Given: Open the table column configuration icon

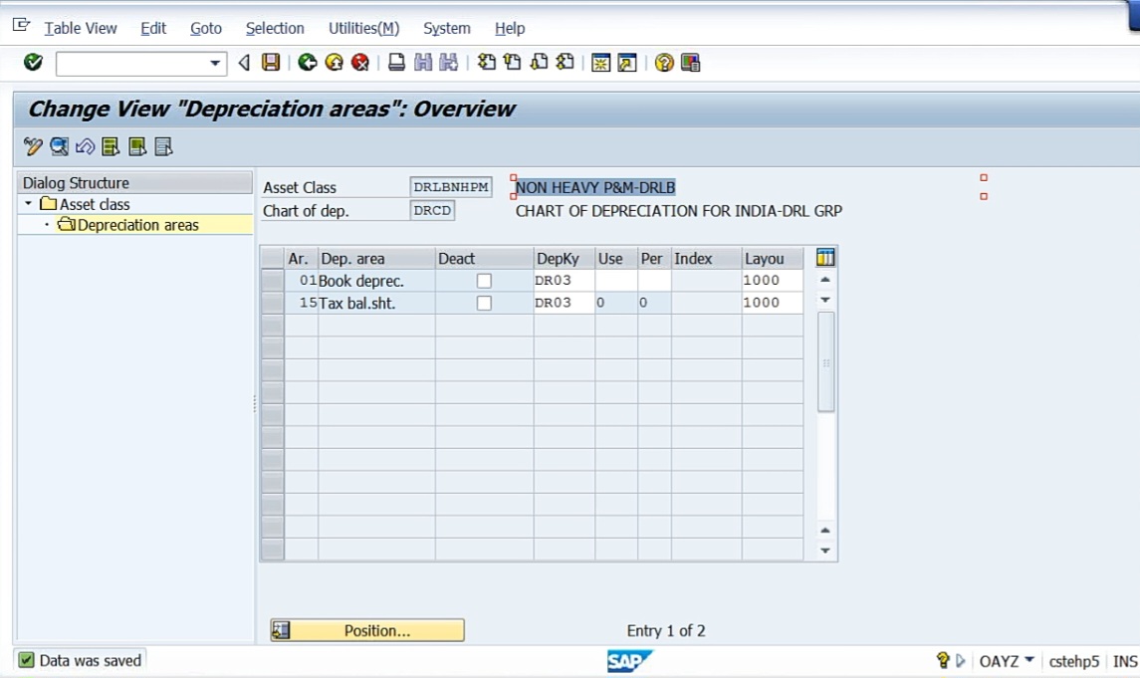Looking at the screenshot, I should 825,257.
